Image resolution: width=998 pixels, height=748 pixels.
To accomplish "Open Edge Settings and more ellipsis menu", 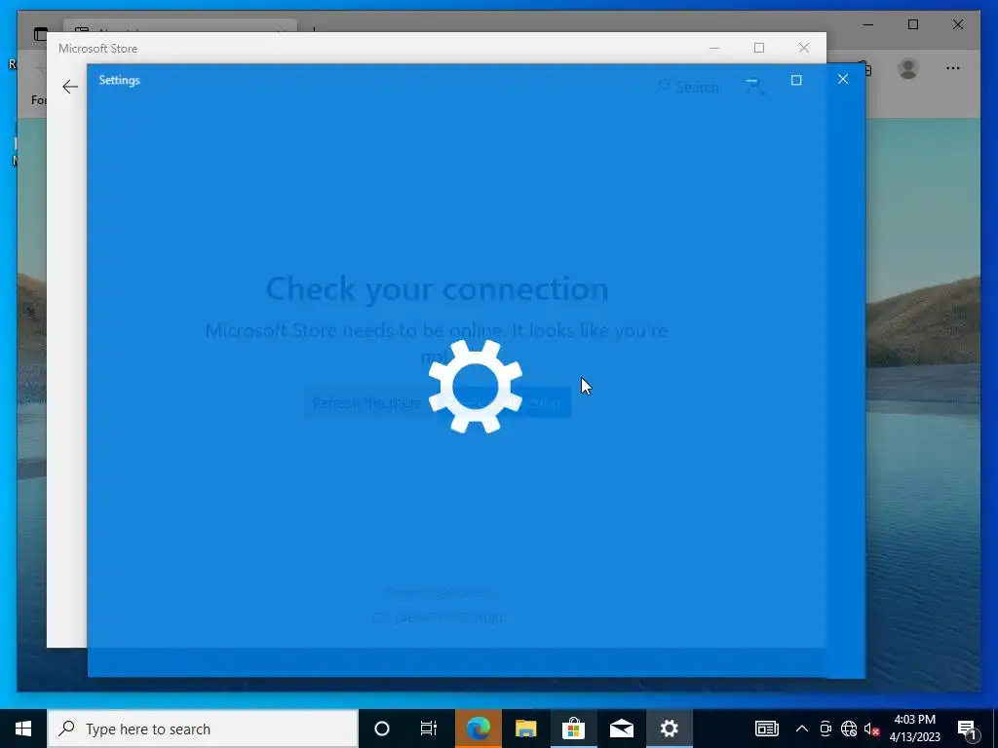I will (x=953, y=68).
